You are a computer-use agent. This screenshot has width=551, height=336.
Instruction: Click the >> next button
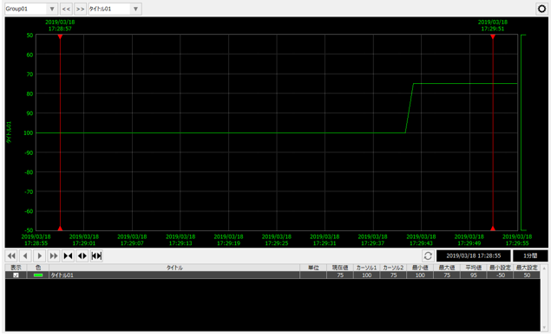pos(81,9)
